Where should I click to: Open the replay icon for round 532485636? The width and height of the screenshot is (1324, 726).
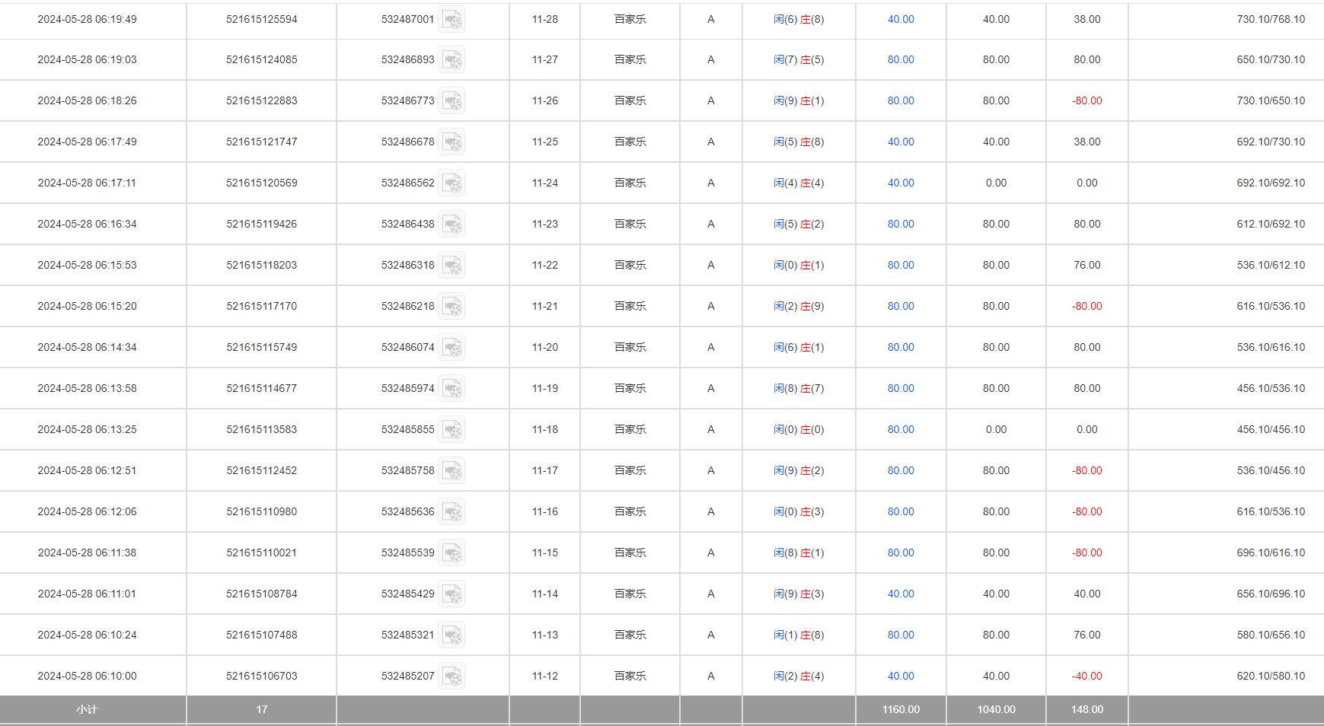[x=451, y=512]
